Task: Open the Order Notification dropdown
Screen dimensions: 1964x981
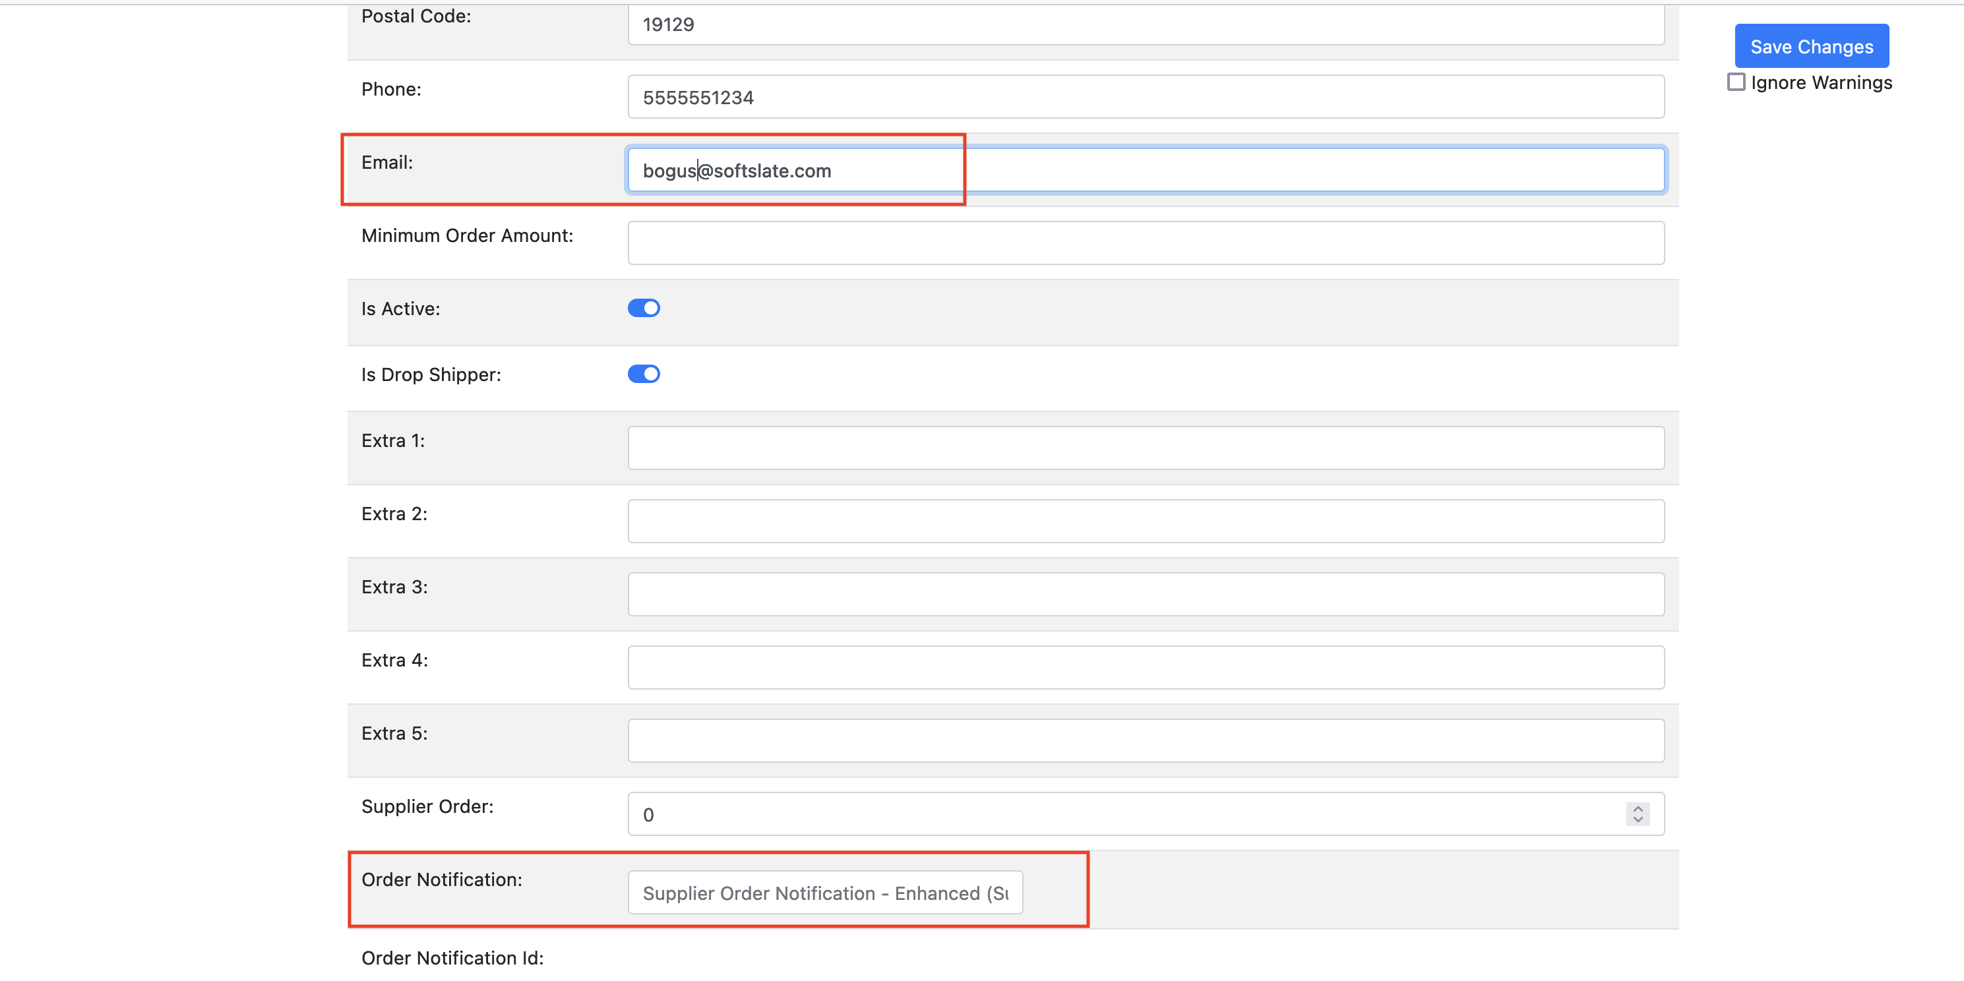Action: click(825, 893)
